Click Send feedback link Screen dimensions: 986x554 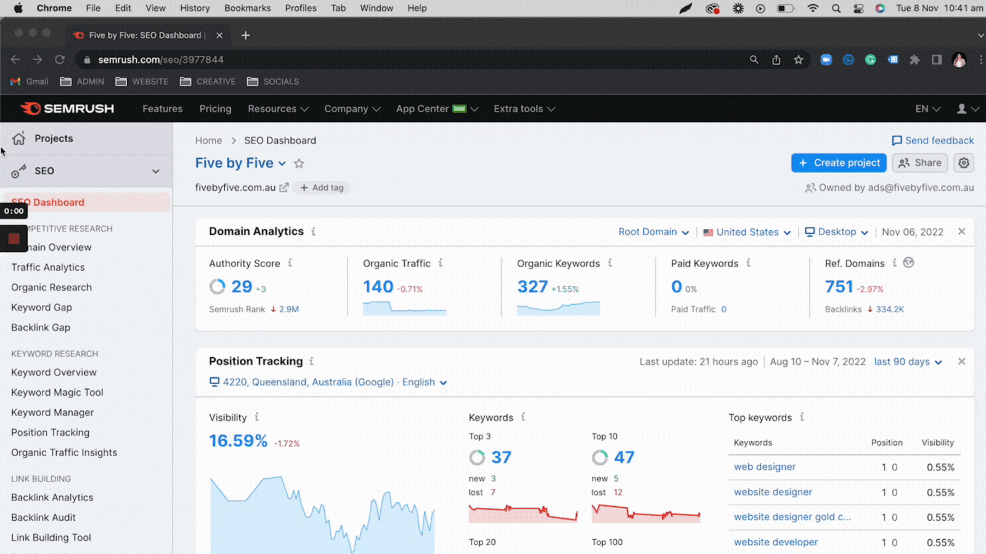pyautogui.click(x=933, y=140)
